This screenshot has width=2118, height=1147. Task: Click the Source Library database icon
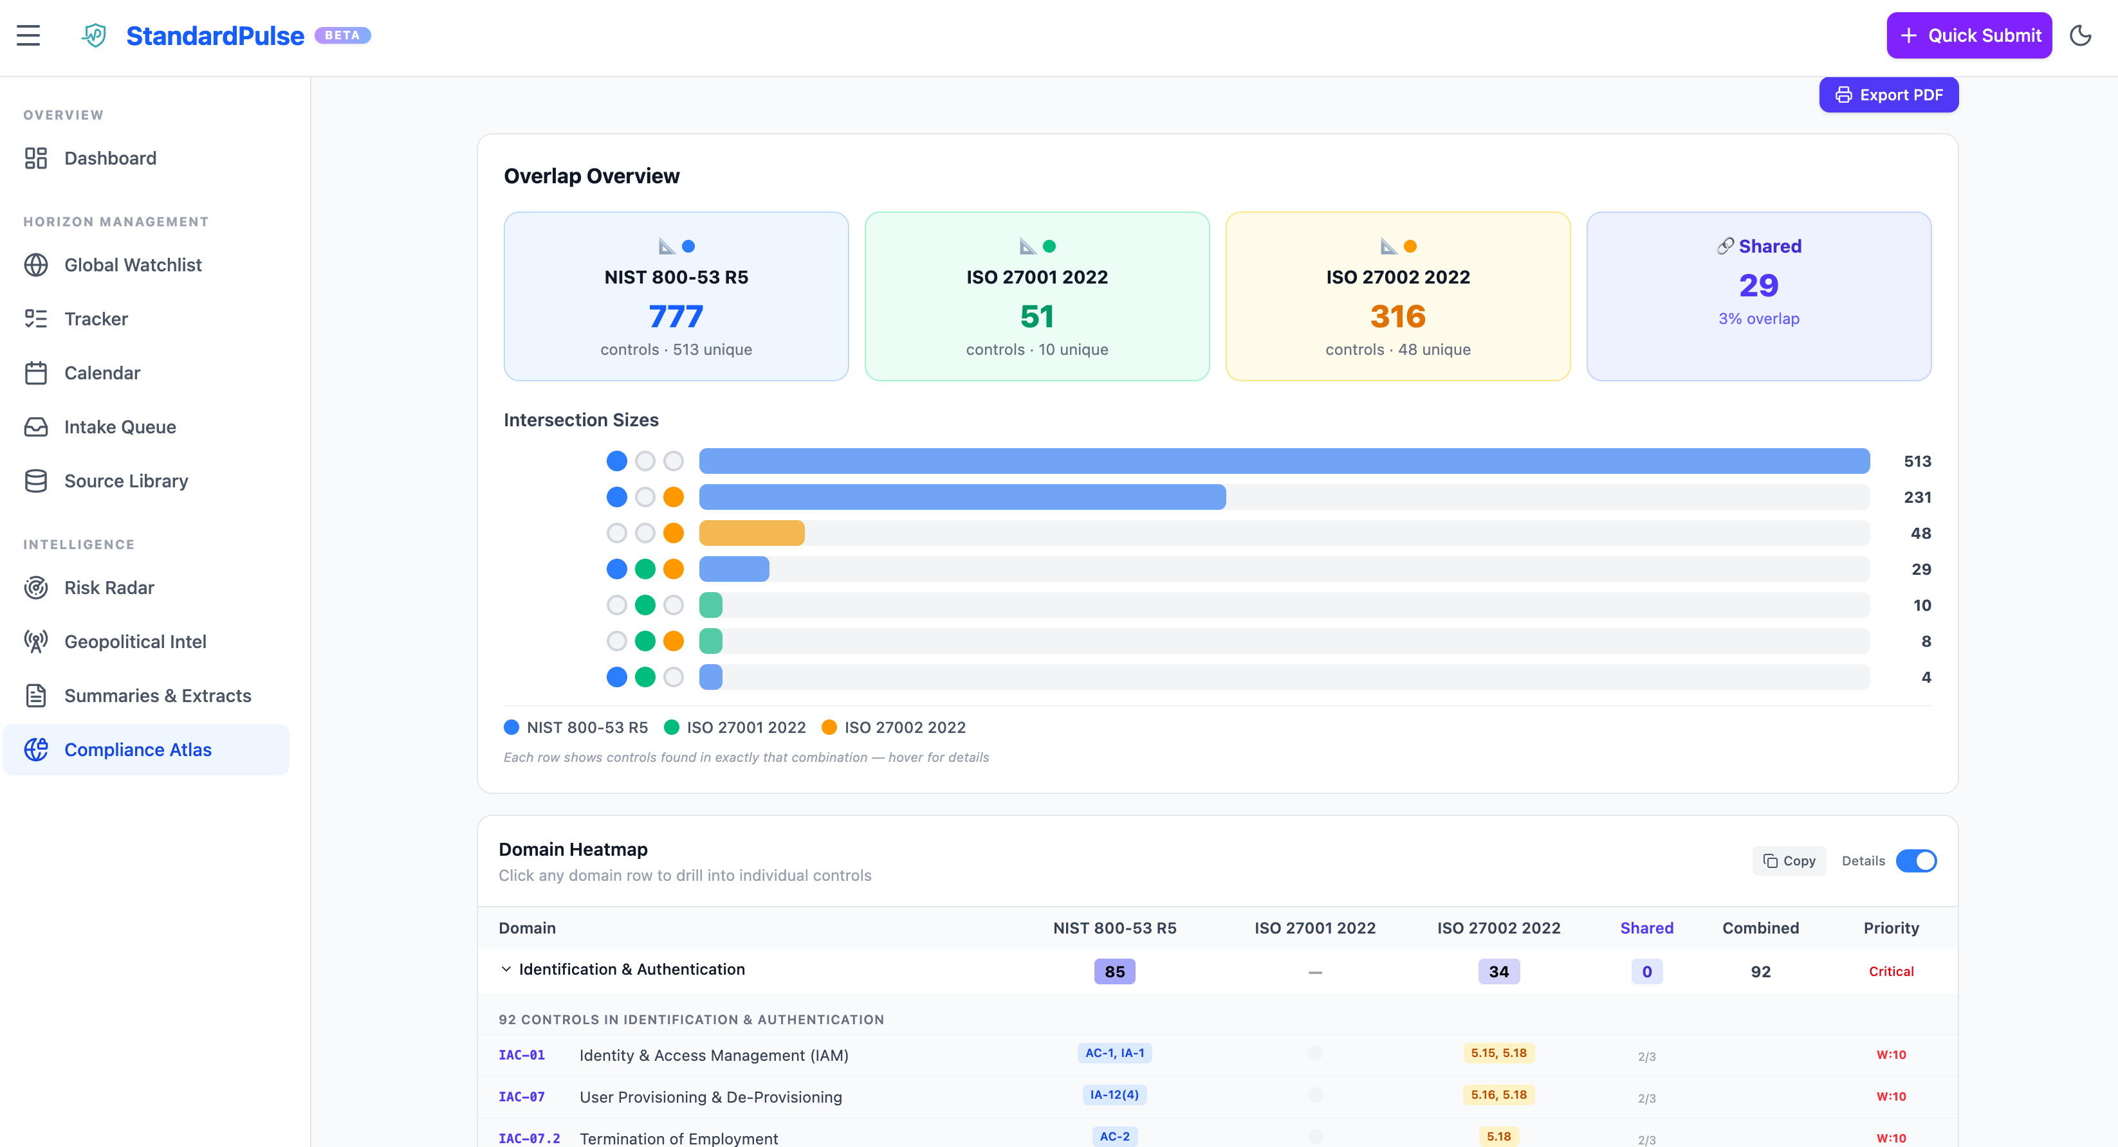36,481
